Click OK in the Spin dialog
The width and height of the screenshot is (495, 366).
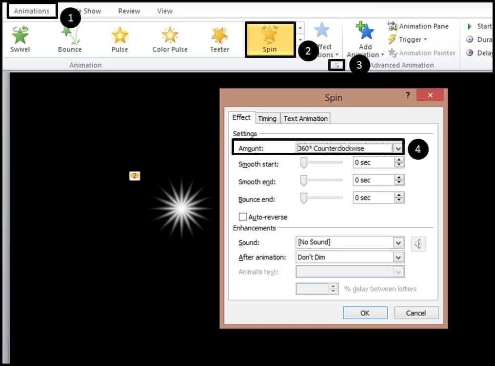click(x=365, y=313)
